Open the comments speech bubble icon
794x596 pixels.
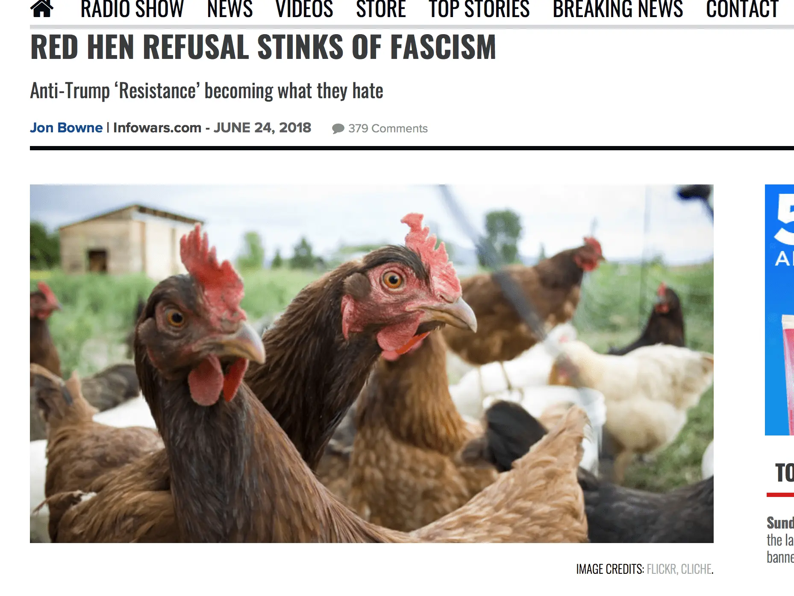(x=338, y=129)
